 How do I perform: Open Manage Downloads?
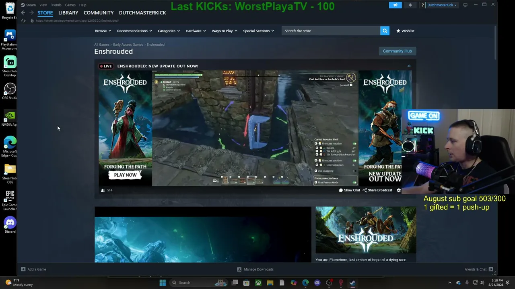(x=255, y=269)
